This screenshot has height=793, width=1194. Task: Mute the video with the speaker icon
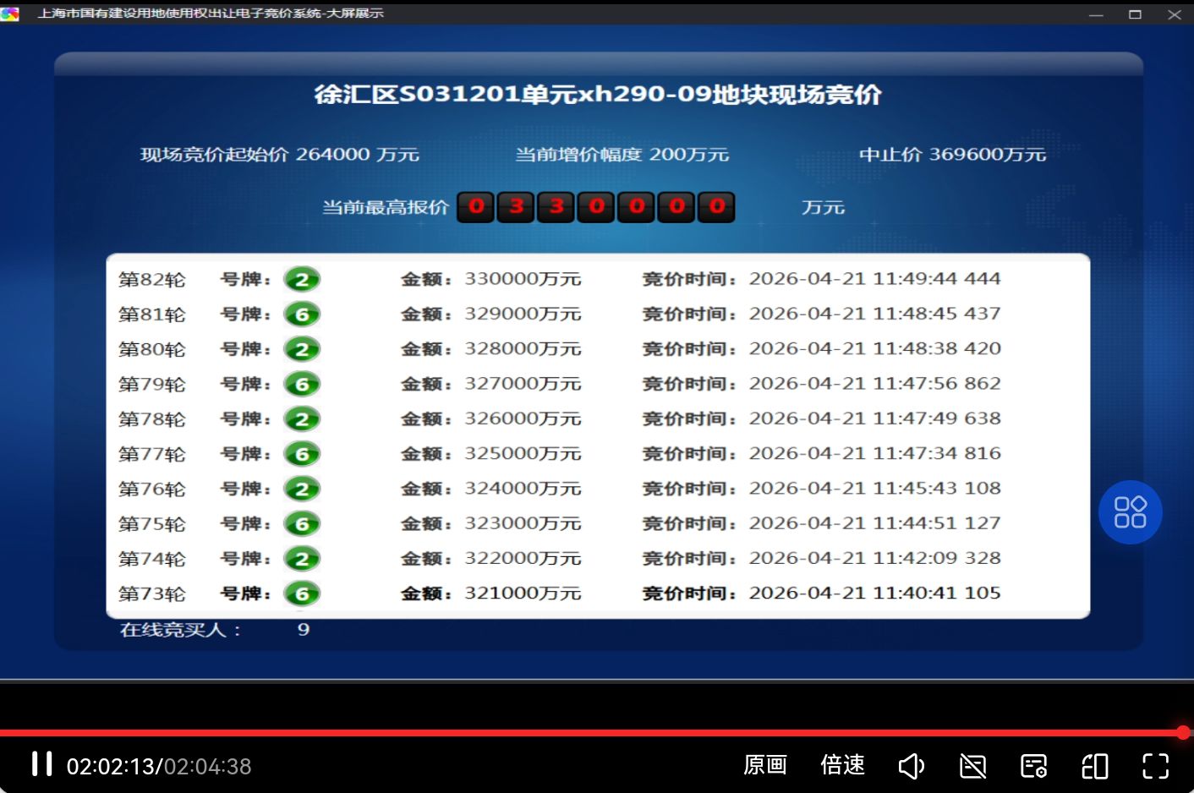tap(911, 767)
